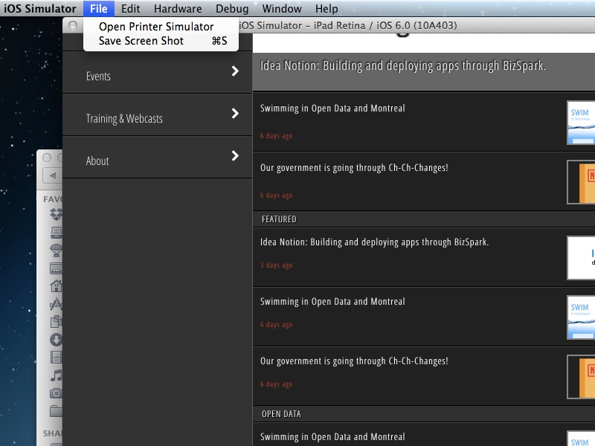Open orange thumbnail above the FEATURED header

click(x=581, y=182)
